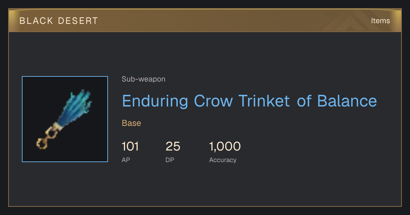Click the gold header banner bar

point(205,20)
